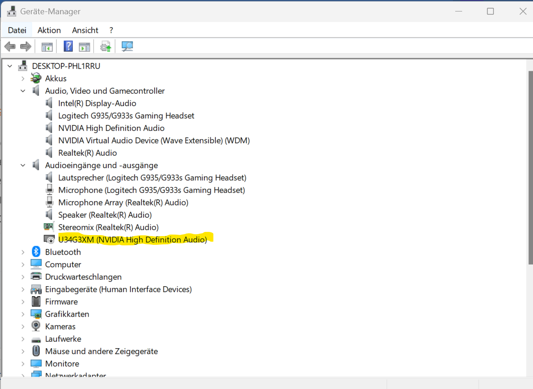Open the ? help menu
The image size is (533, 389).
tap(111, 30)
